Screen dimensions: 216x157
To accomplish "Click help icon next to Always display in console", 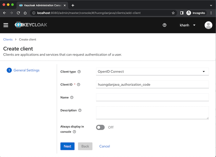I will (74, 132).
